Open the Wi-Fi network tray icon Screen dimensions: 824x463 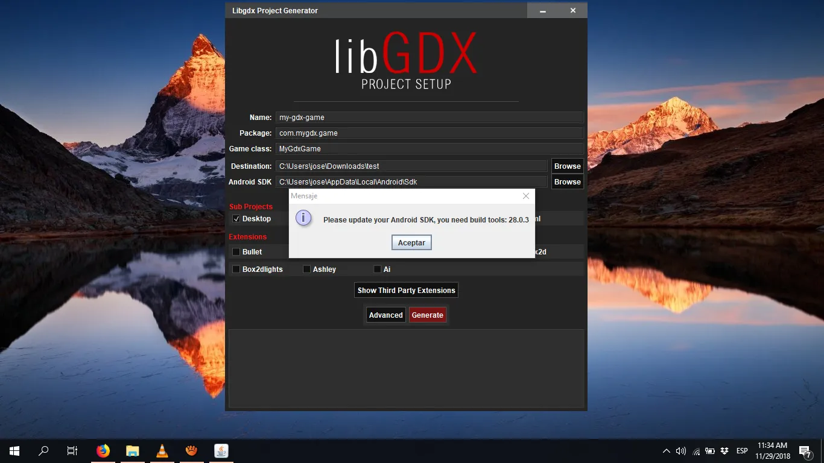(x=696, y=450)
